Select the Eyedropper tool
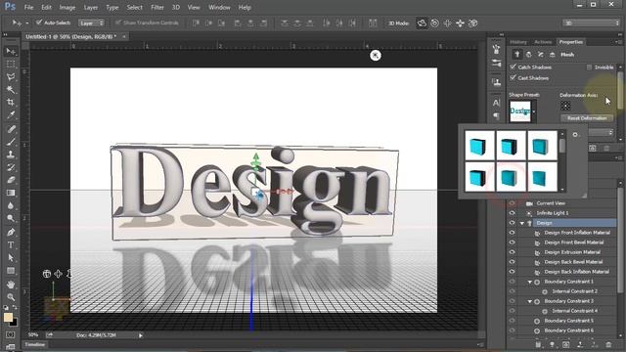The image size is (626, 352). [11, 115]
